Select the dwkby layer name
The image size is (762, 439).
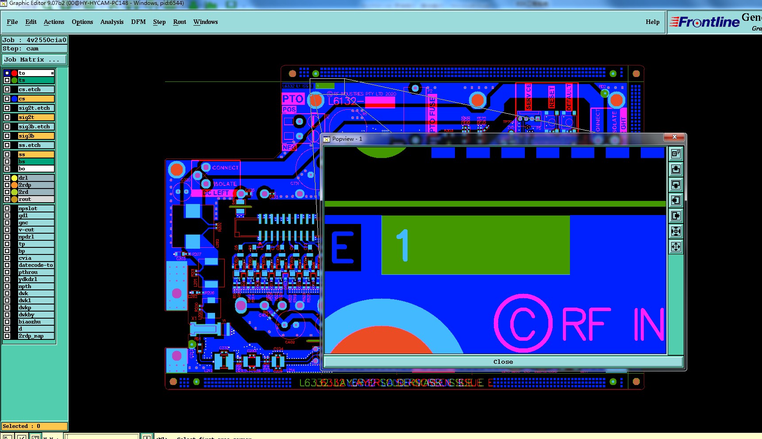tap(36, 315)
